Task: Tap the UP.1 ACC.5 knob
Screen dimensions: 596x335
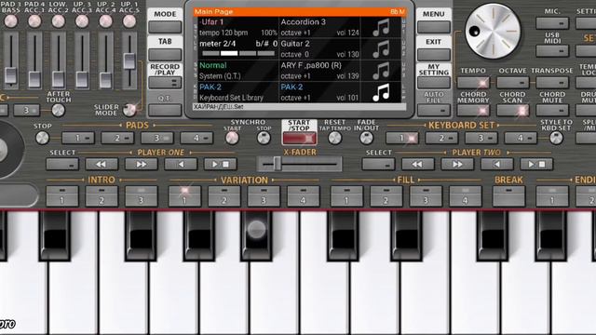Action: coord(129,21)
